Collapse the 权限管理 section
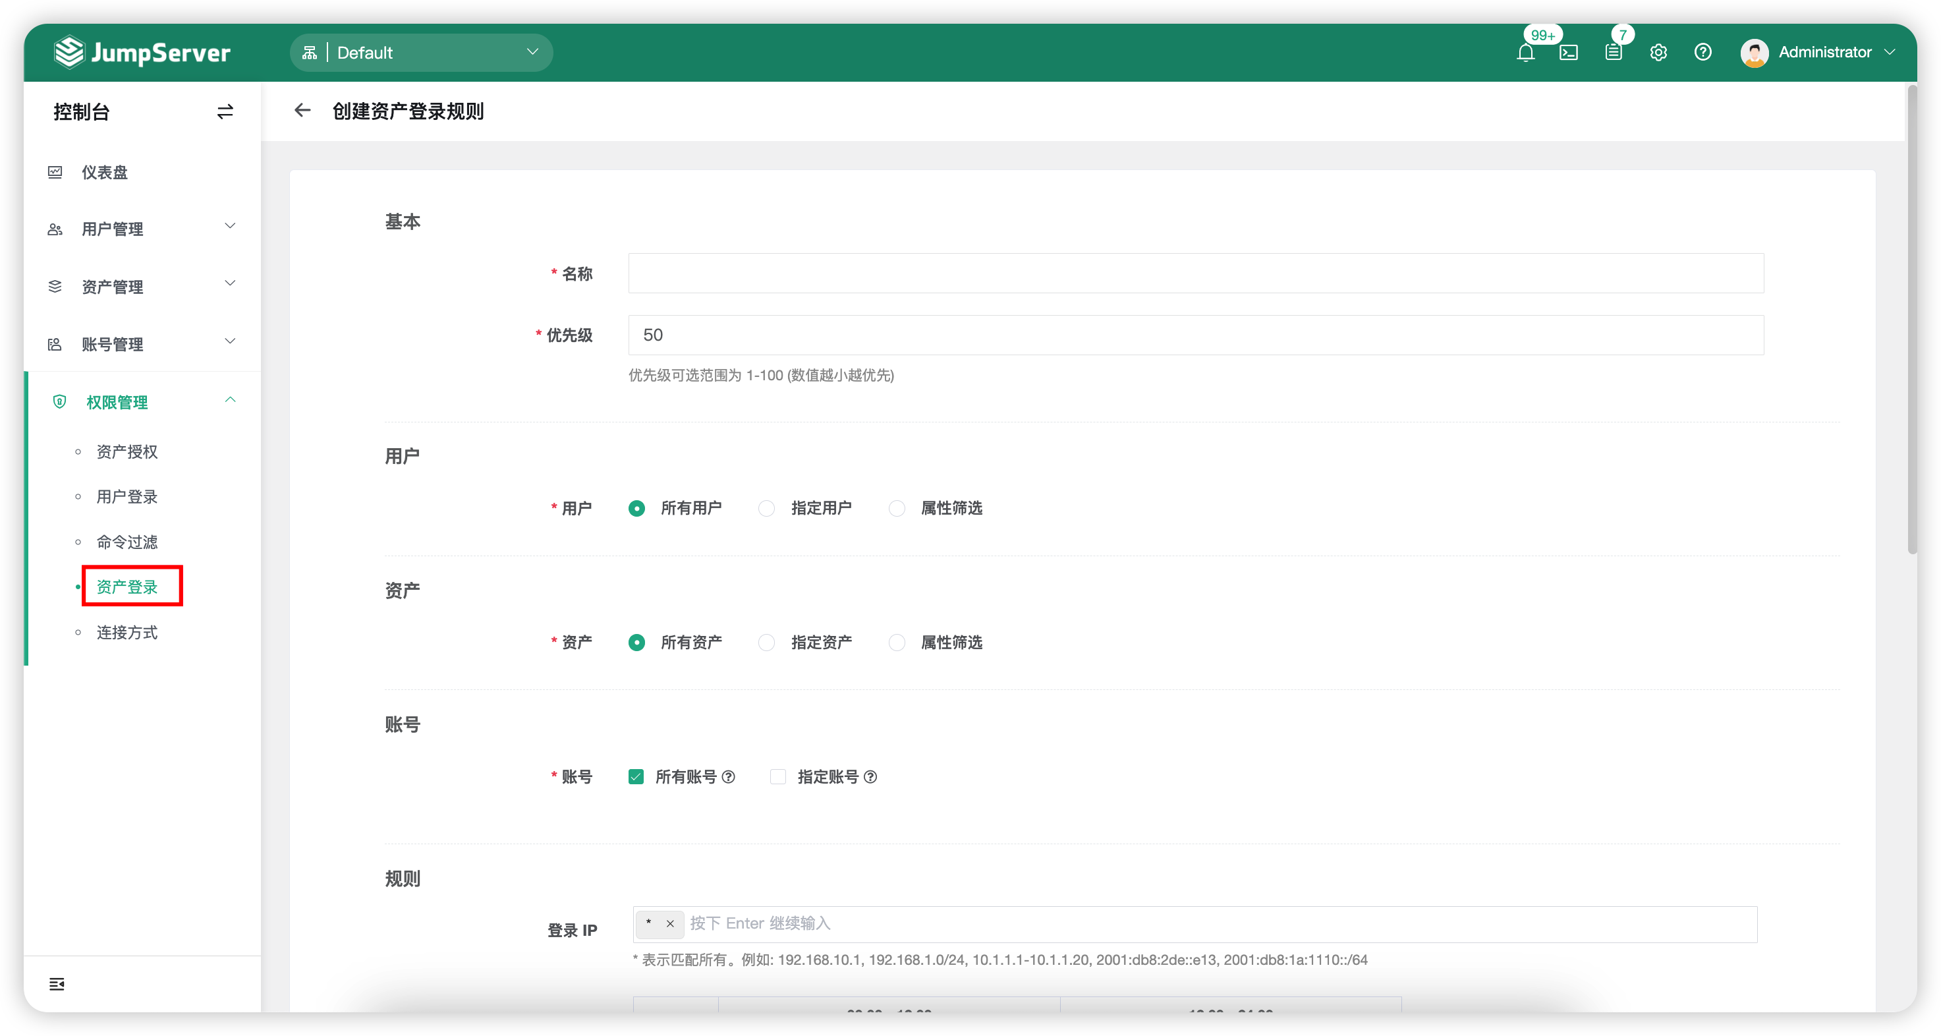 tap(117, 401)
